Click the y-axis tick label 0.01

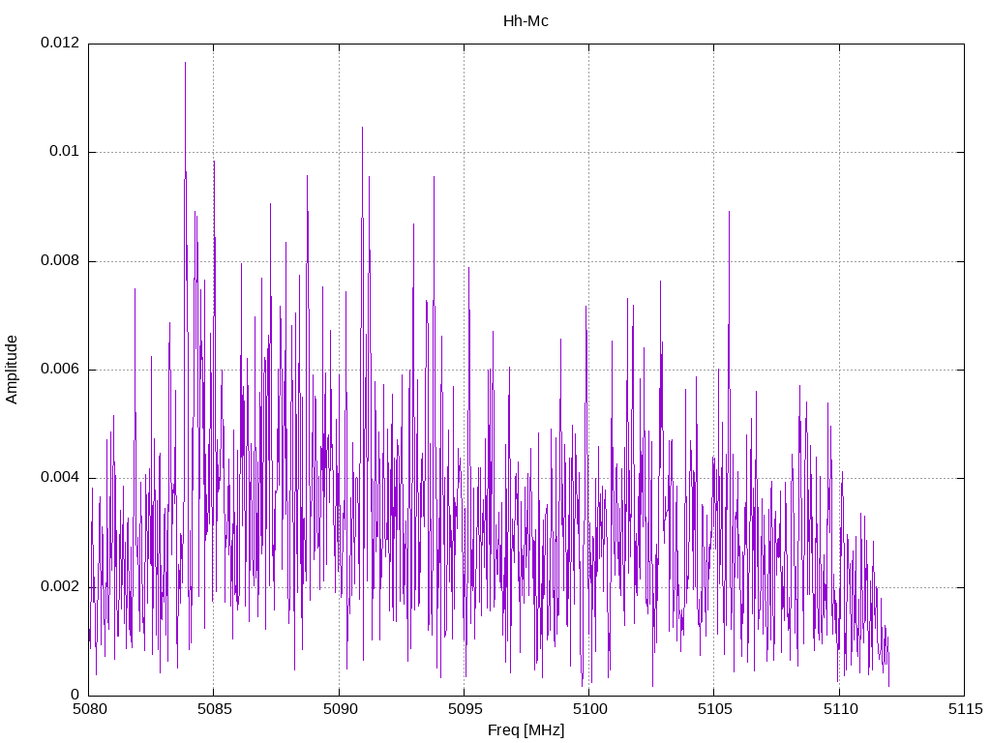tap(65, 151)
